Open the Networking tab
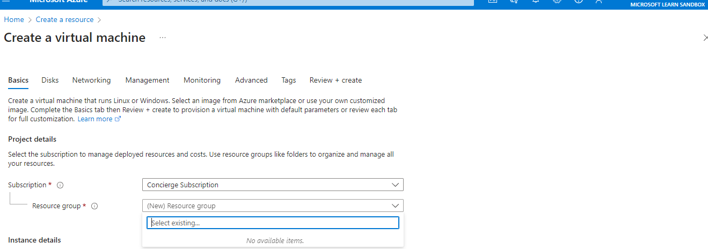This screenshot has height=249, width=708. click(x=91, y=80)
